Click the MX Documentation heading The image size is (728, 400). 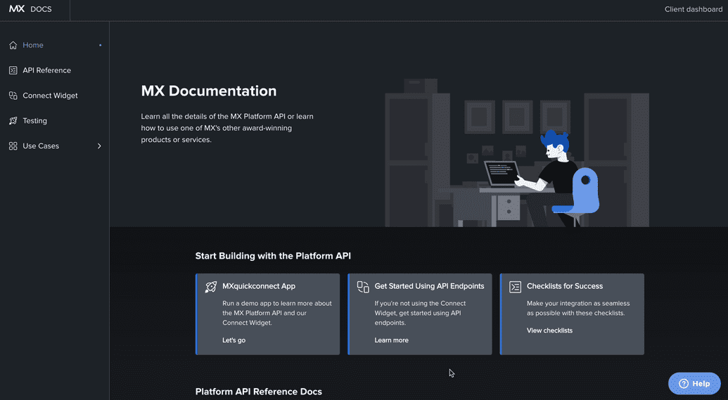(x=209, y=91)
